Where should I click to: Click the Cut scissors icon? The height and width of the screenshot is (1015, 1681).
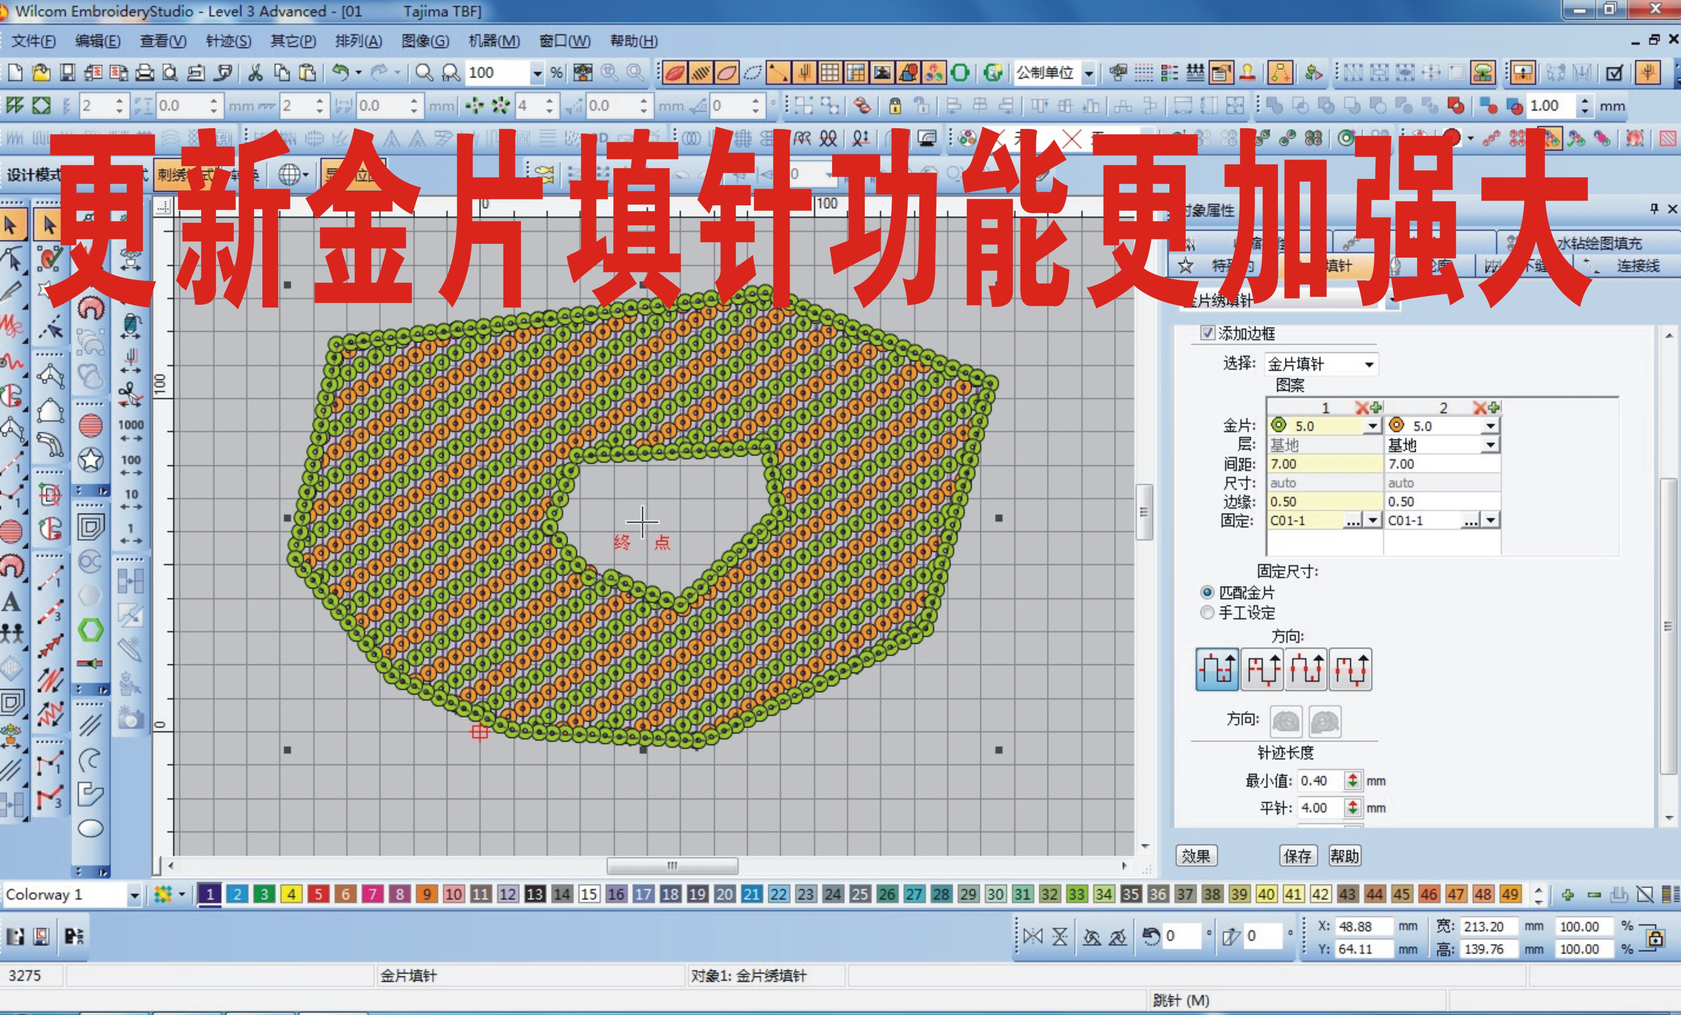[x=256, y=72]
